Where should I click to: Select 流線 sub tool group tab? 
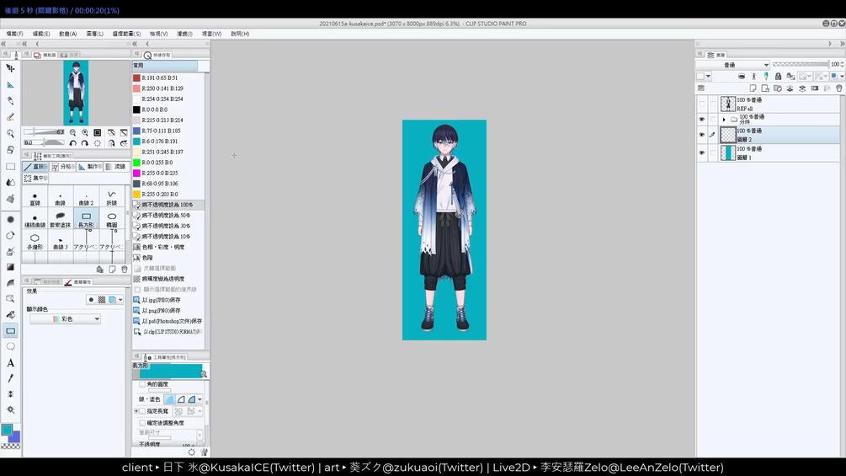116,167
